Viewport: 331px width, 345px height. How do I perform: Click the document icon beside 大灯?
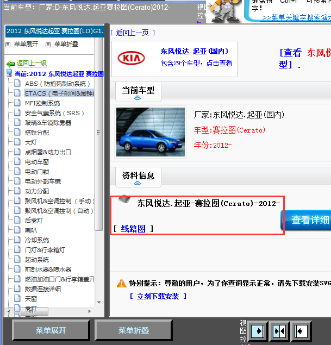17,142
